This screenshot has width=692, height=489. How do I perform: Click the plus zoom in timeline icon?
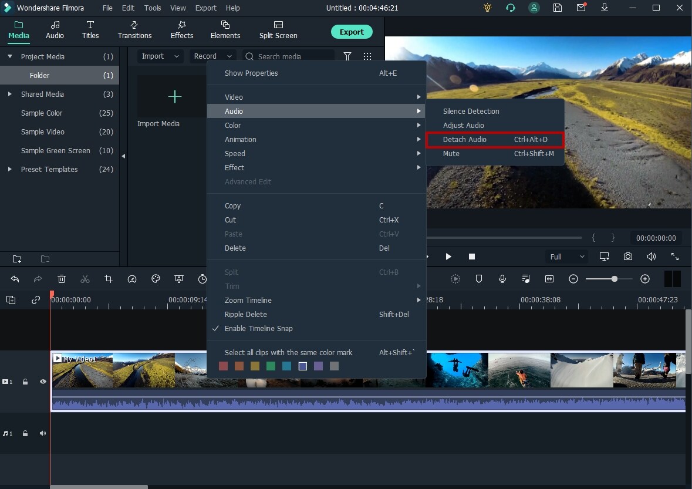645,279
